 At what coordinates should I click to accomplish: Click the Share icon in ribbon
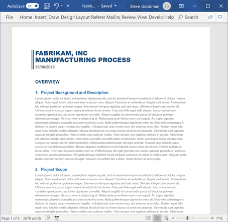(x=210, y=17)
